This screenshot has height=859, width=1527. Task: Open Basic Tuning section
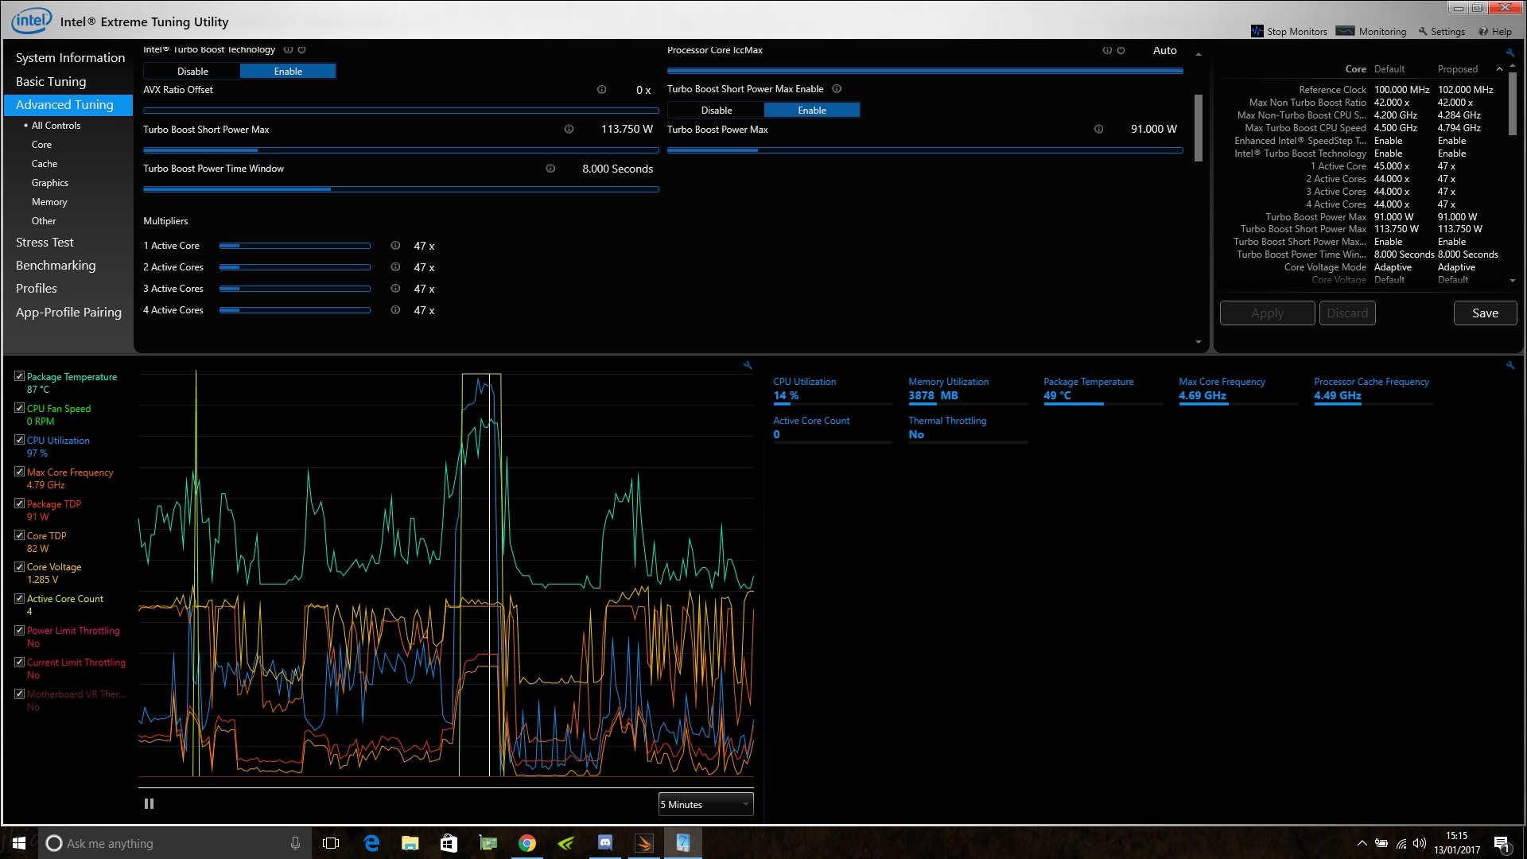51,81
